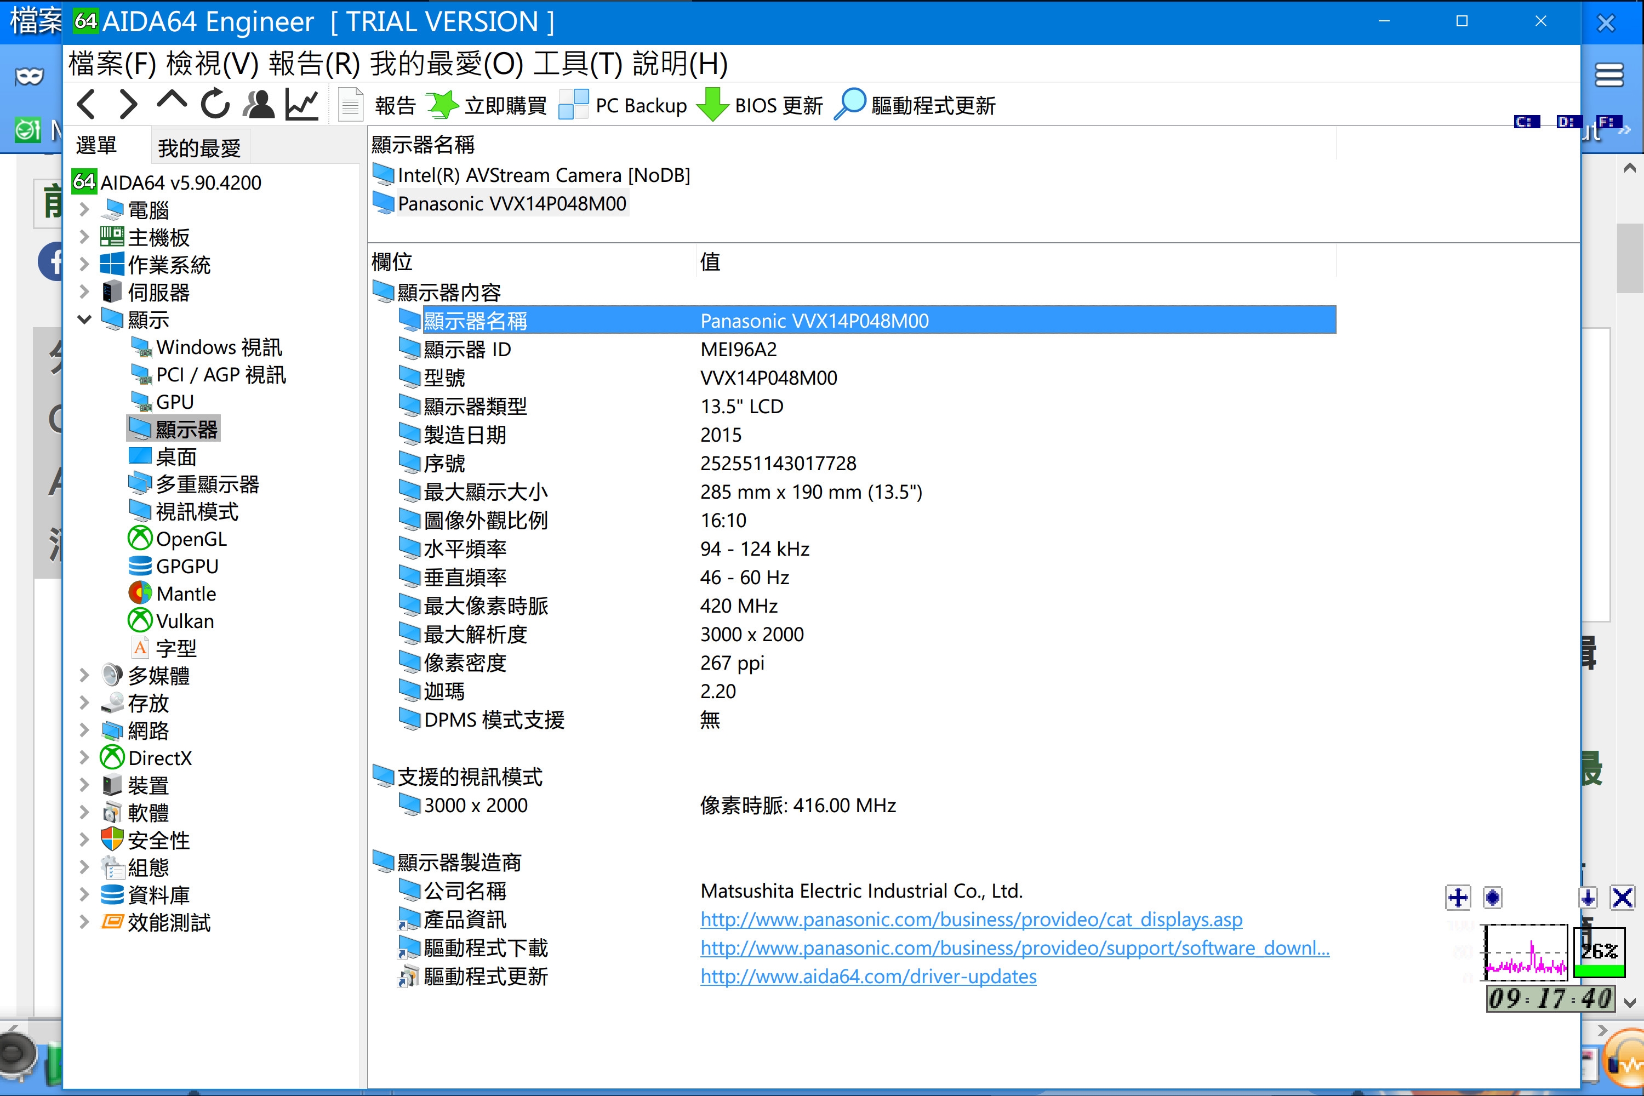The width and height of the screenshot is (1644, 1096).
Task: Click scroll-up arrow in background window scrollbar
Action: pos(1629,168)
